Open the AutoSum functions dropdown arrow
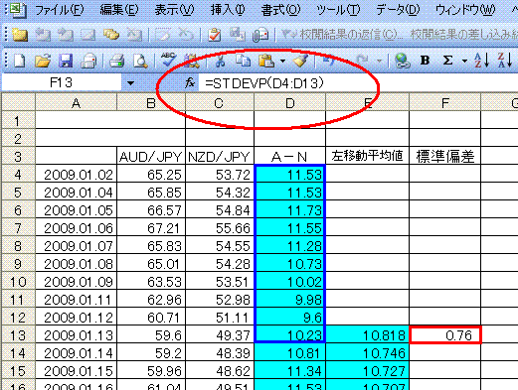The height and width of the screenshot is (390, 518). 464,61
